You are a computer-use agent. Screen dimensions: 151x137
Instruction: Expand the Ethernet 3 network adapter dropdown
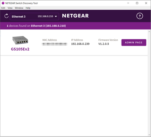[x=34, y=17]
